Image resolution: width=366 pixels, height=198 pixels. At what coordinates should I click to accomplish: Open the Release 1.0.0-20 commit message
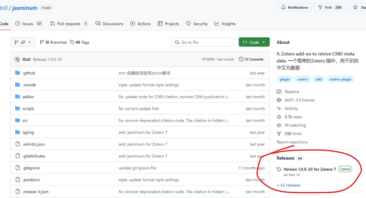[x=47, y=59]
